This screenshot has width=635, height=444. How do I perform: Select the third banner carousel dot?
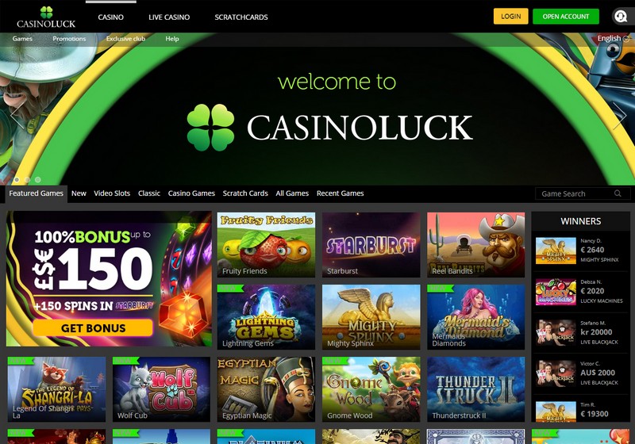click(37, 179)
